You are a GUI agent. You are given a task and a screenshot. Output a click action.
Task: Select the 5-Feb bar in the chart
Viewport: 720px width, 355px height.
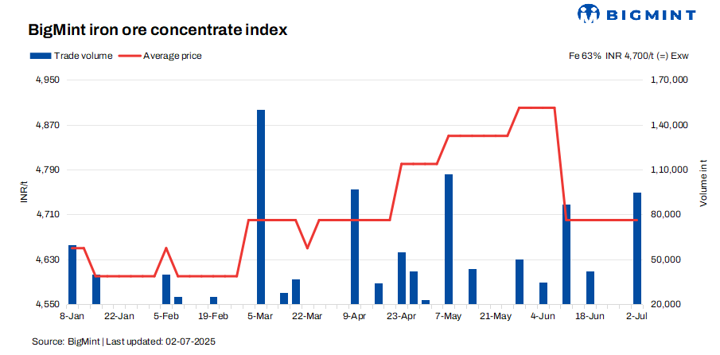click(x=166, y=289)
